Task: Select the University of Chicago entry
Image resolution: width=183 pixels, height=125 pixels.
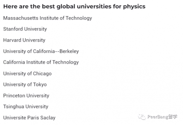Action: (x=27, y=73)
